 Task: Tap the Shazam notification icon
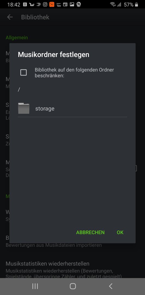tap(79, 4)
